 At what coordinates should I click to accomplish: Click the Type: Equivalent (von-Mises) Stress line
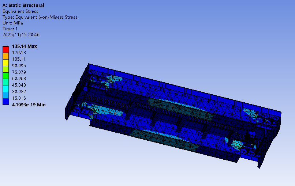tap(40, 17)
